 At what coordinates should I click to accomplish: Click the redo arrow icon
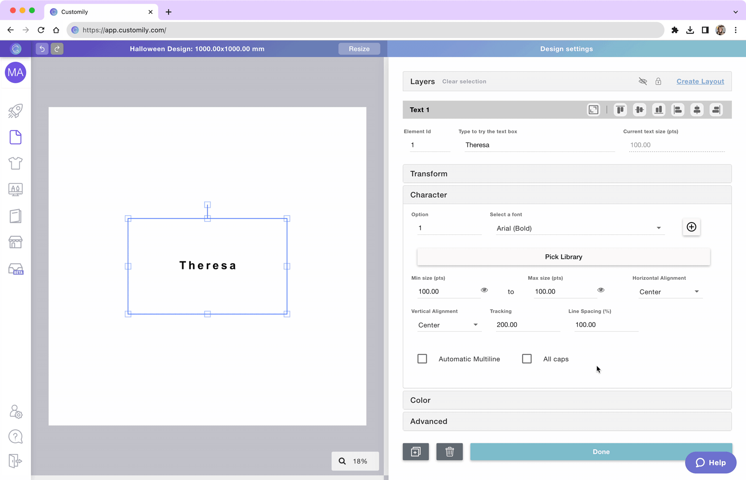(57, 49)
